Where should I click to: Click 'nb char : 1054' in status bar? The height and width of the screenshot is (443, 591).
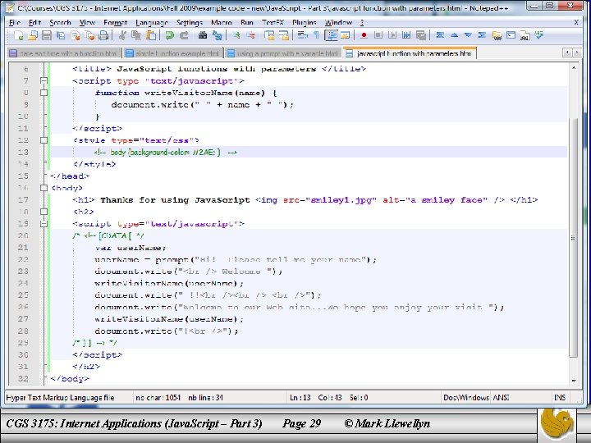(158, 397)
